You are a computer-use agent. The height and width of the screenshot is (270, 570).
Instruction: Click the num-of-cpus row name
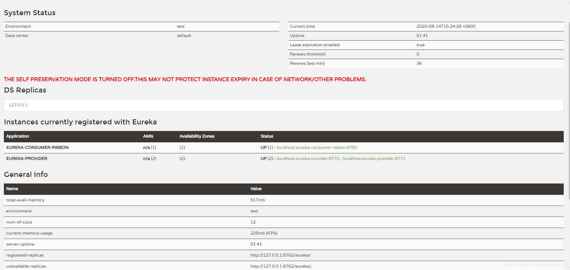click(x=19, y=222)
